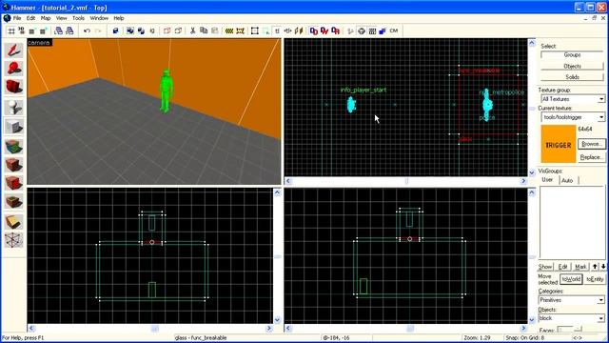Click the top view scroll-up arrow

click(x=532, y=43)
